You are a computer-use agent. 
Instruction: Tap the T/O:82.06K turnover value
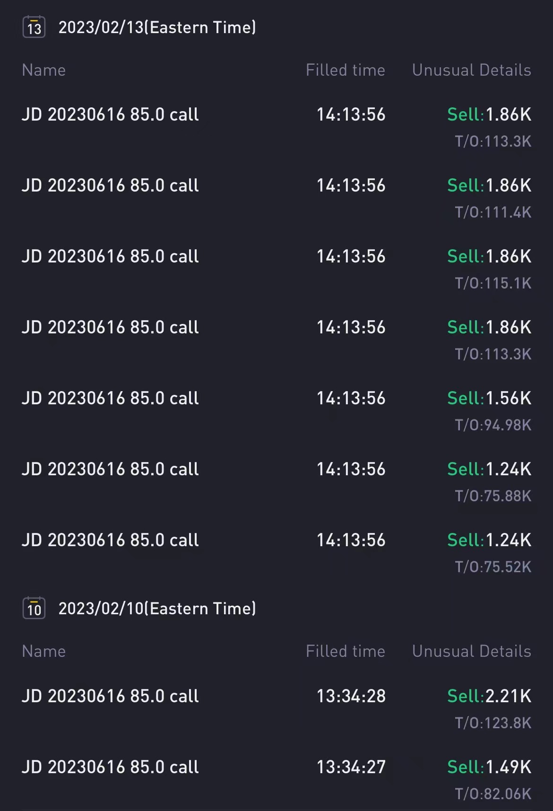[x=493, y=794]
